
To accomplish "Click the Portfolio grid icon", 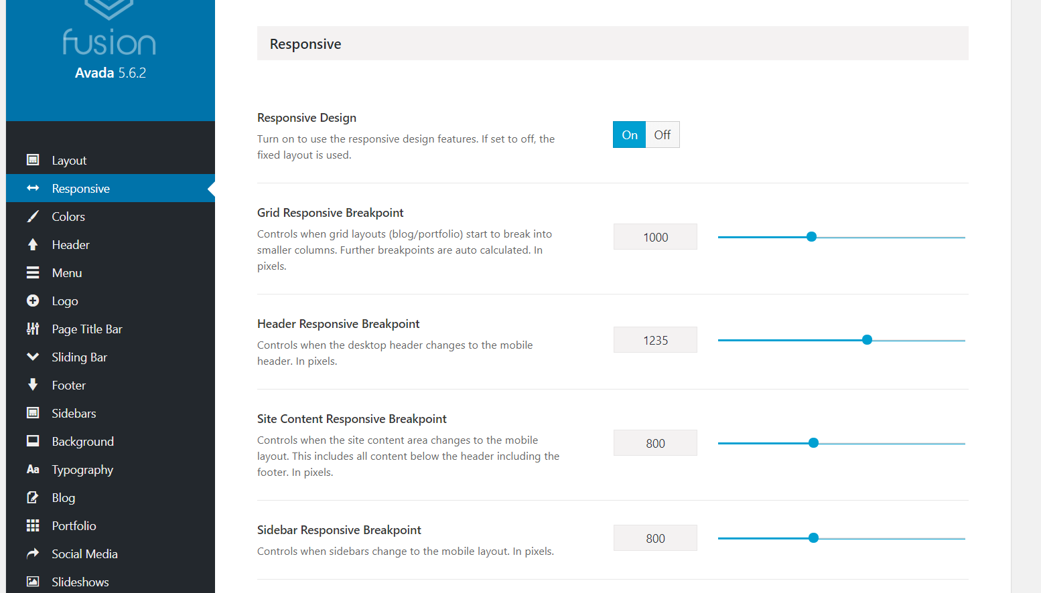I will click(33, 525).
